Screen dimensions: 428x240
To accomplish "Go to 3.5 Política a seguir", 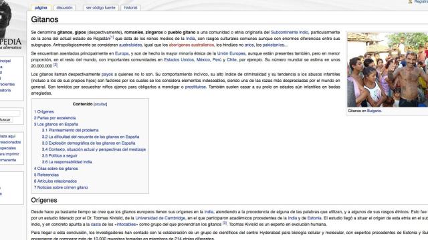I will (60, 156).
